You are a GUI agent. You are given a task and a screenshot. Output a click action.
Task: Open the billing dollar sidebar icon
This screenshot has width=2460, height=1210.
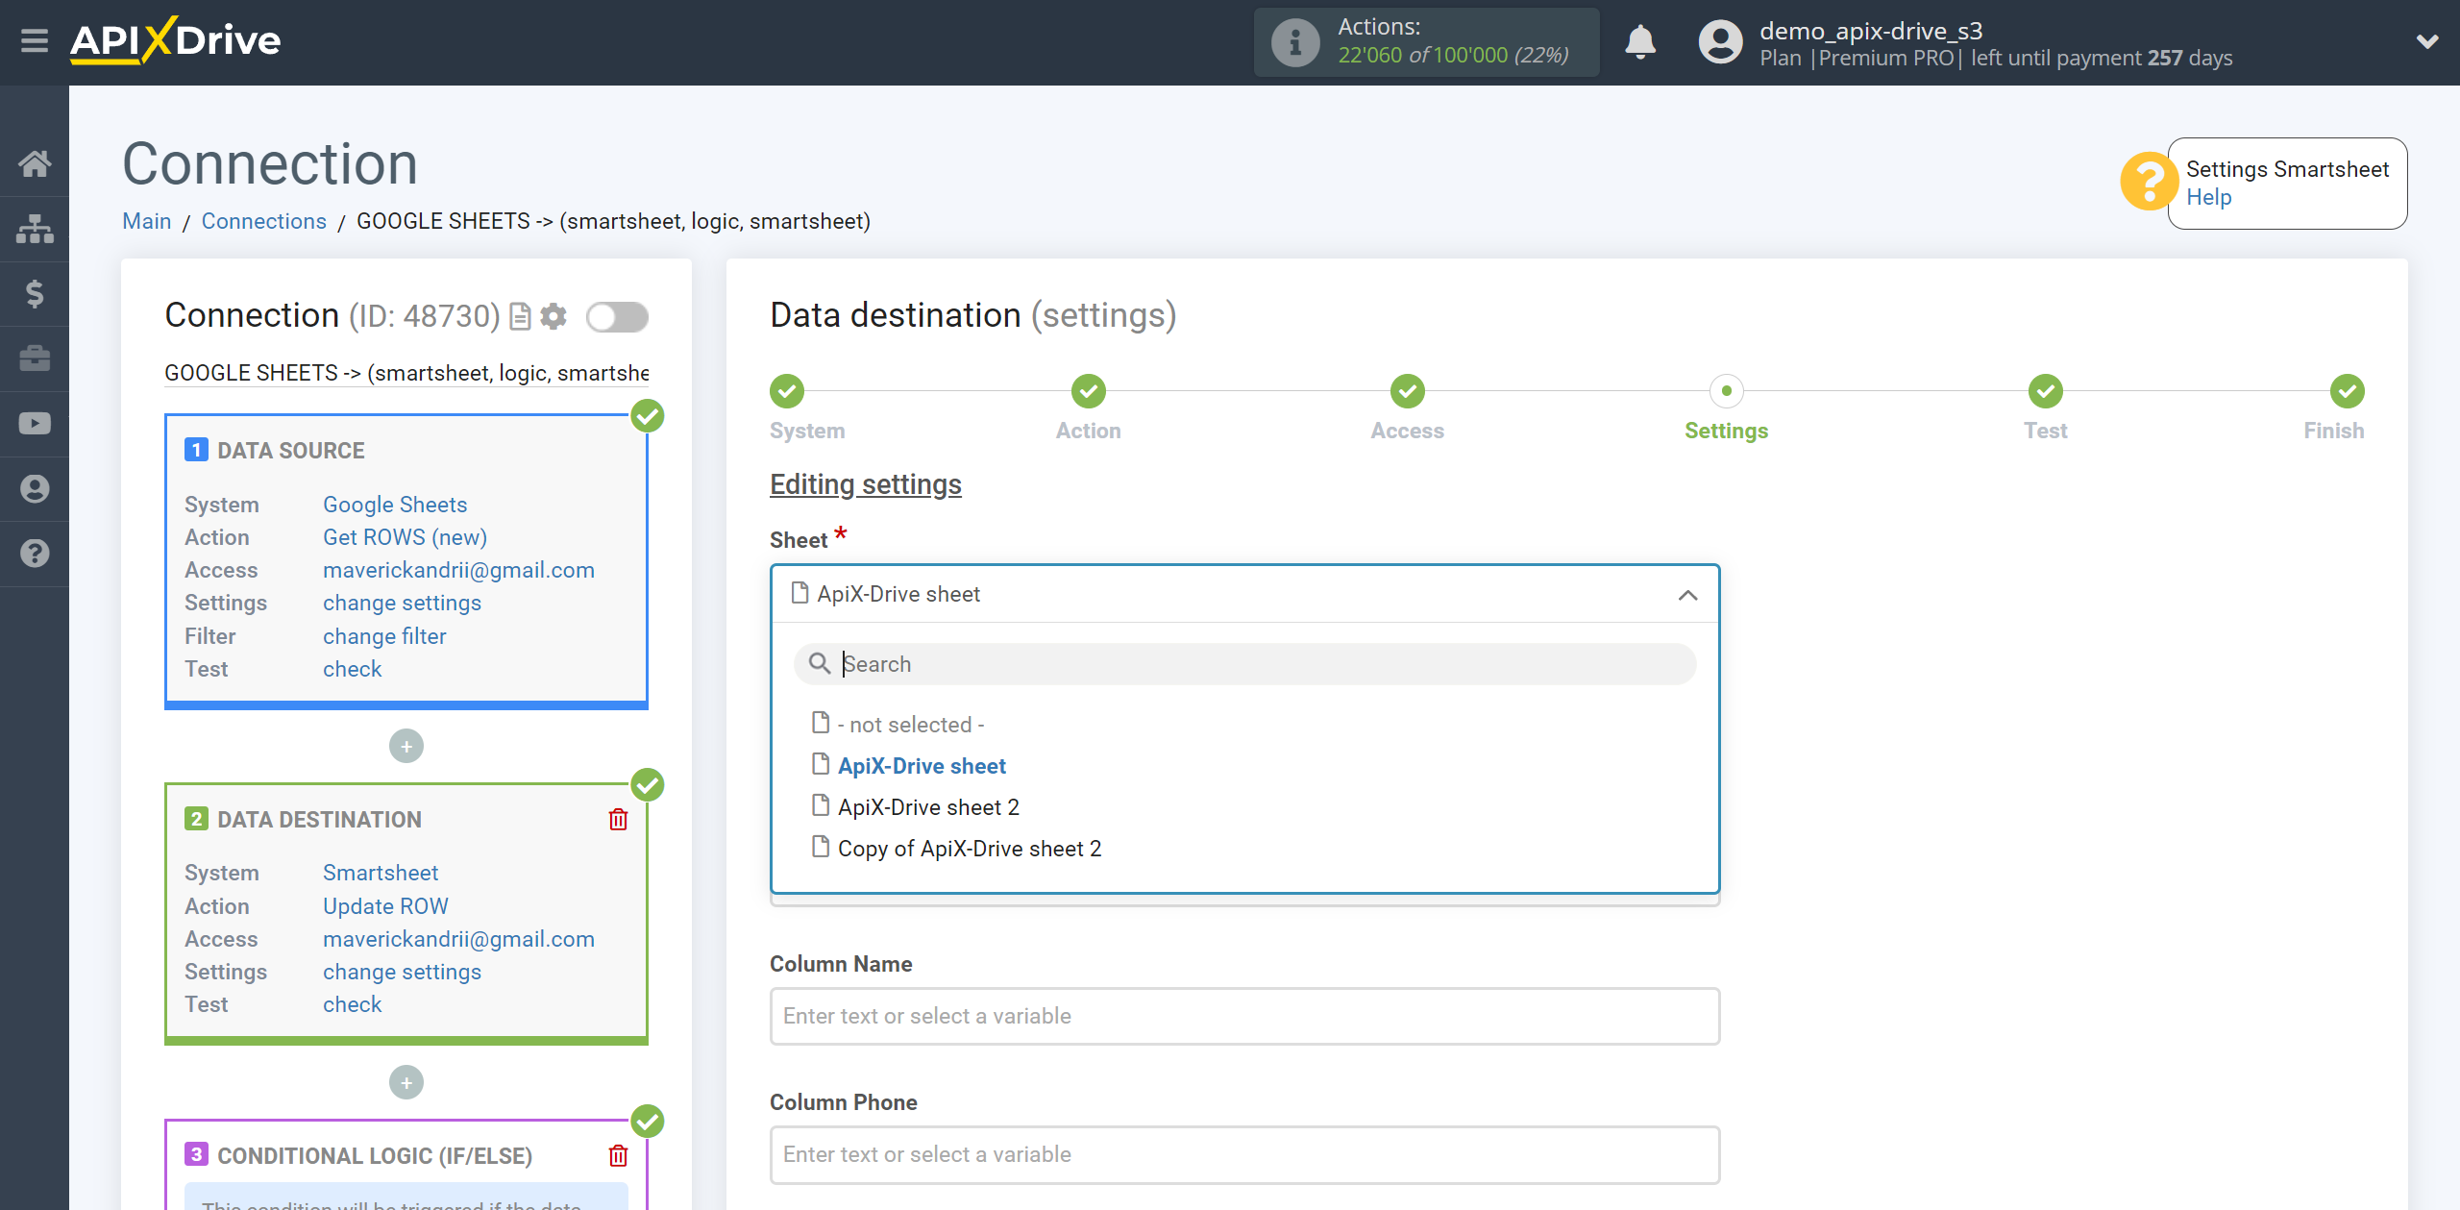click(x=35, y=293)
